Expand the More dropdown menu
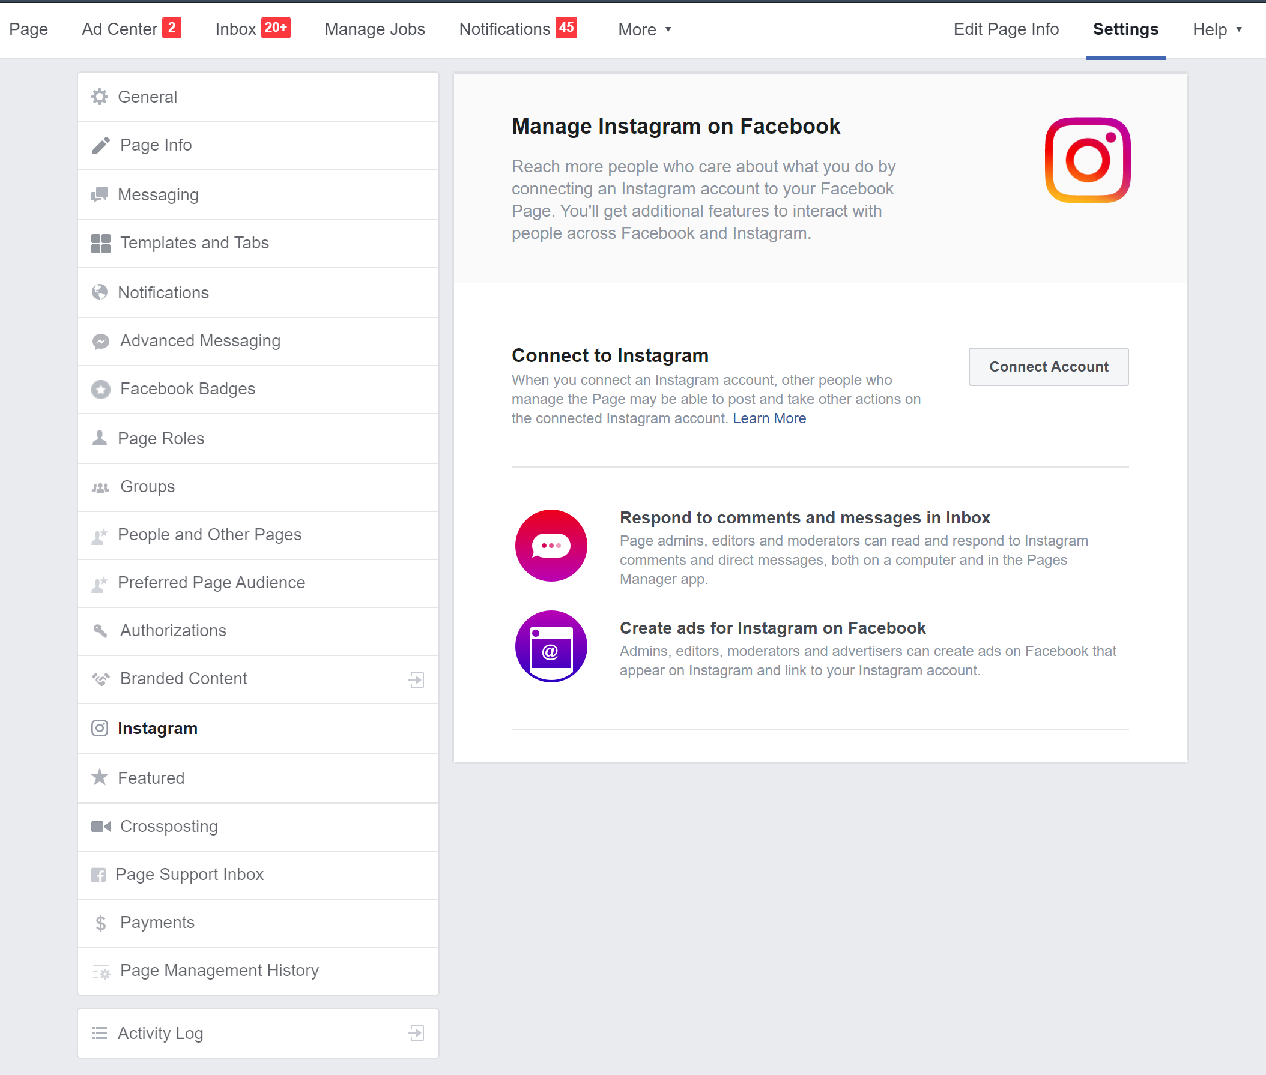 644,29
